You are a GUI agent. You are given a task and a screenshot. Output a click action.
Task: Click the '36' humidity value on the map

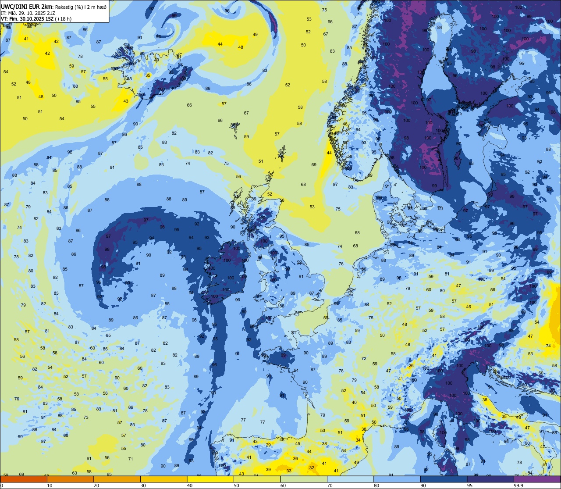pos(295,459)
